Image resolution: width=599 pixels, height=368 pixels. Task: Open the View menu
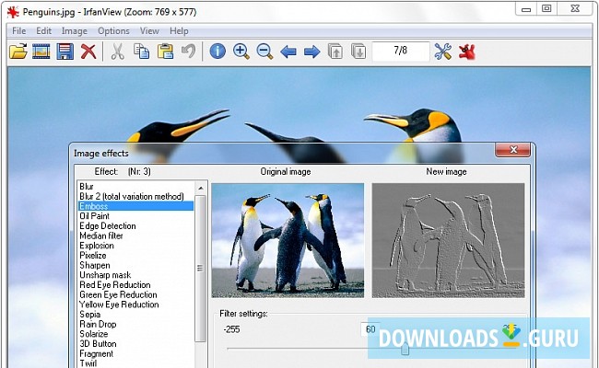[x=149, y=31]
